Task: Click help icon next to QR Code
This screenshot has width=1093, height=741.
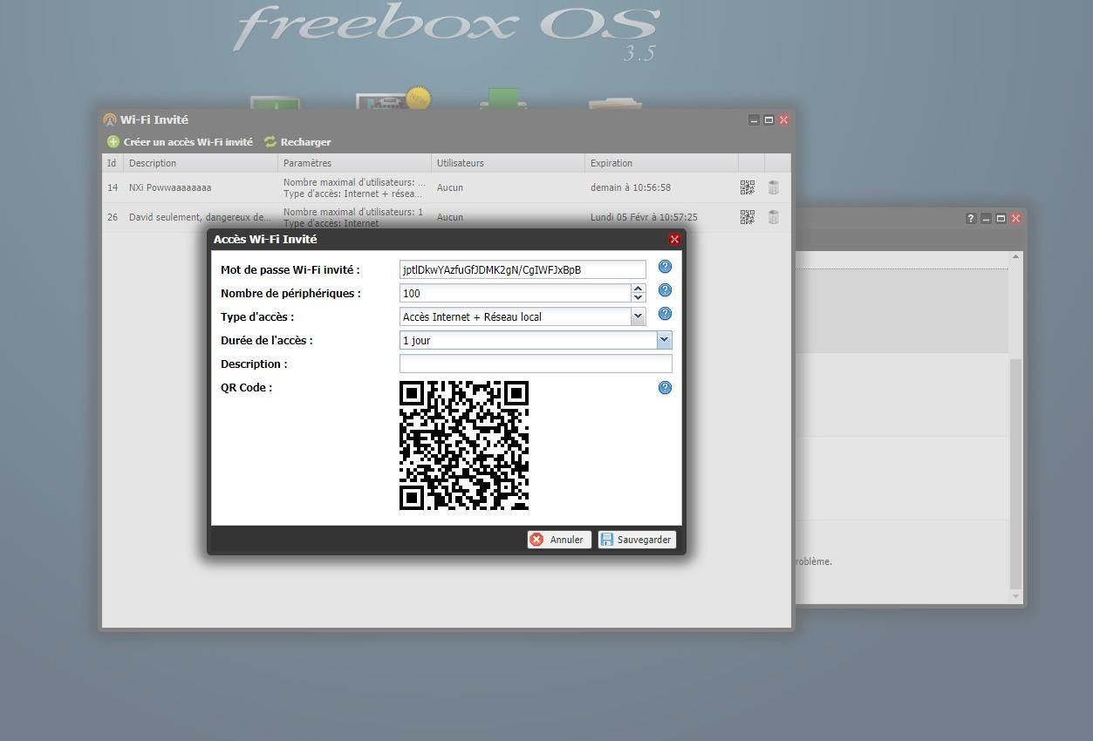Action: tap(665, 388)
